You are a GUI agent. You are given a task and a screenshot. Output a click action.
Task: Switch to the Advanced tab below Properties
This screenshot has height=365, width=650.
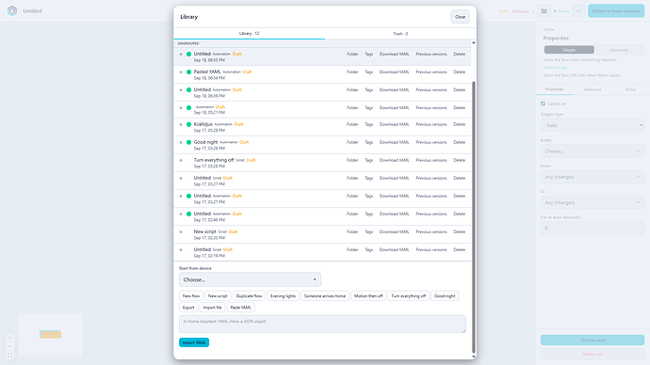click(593, 89)
